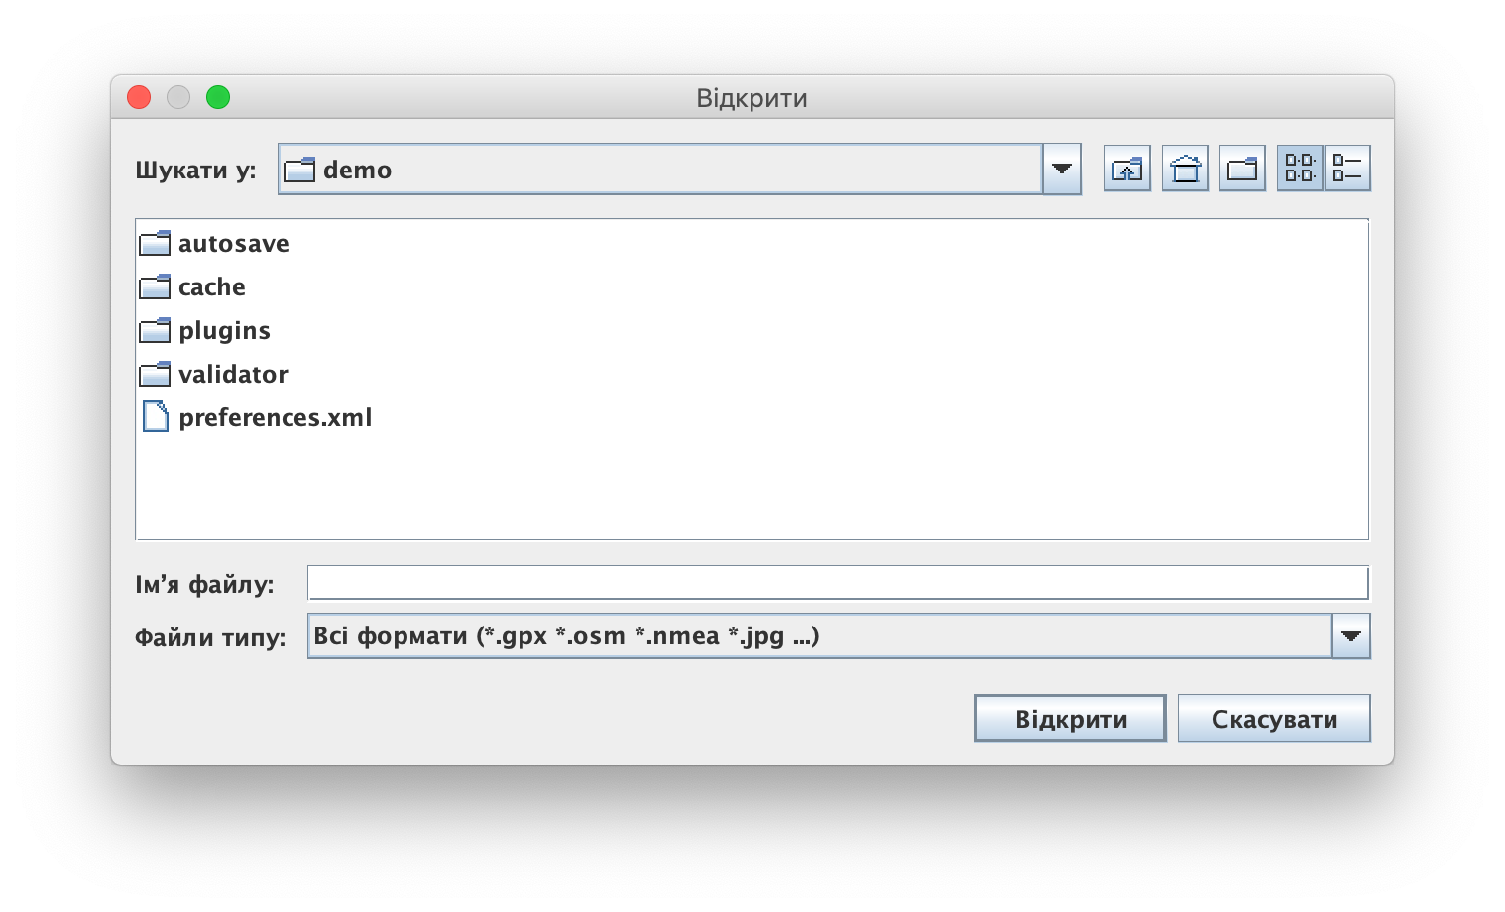Click the Up One Level folder icon
The width and height of the screenshot is (1505, 912).
(x=1127, y=169)
